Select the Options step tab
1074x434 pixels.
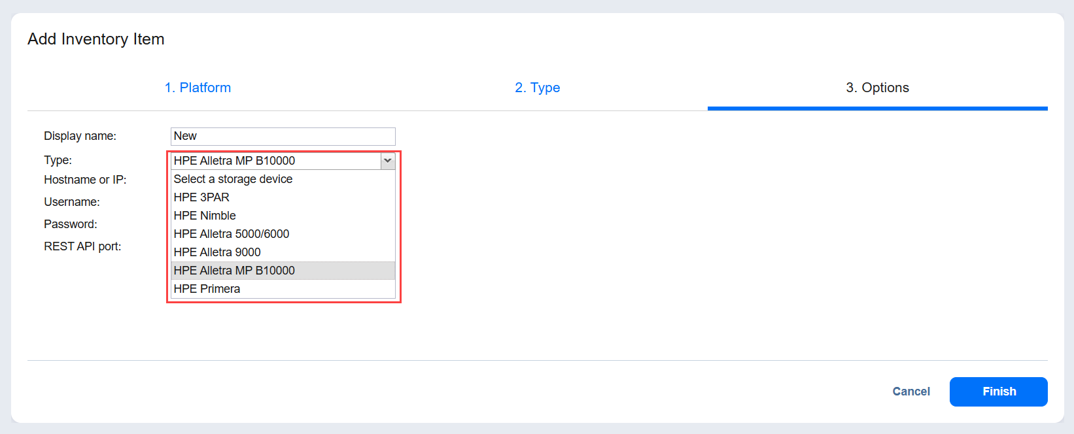(877, 88)
